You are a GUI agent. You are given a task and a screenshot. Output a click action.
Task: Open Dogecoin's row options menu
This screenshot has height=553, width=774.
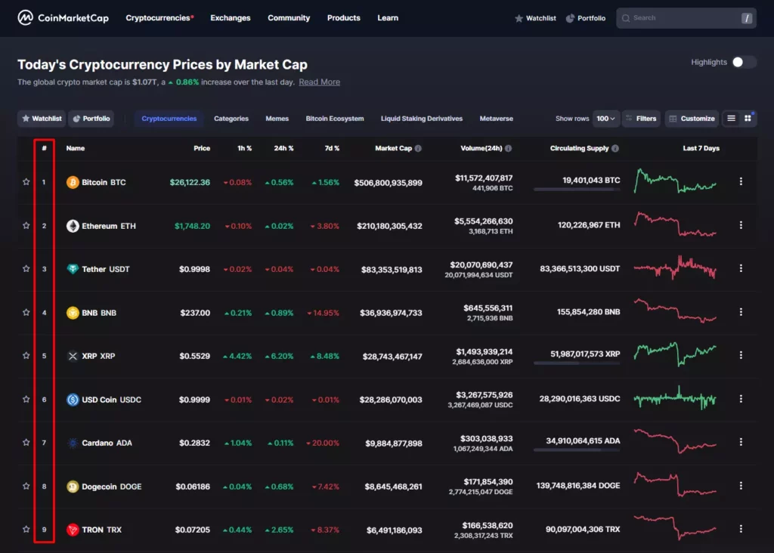coord(741,486)
